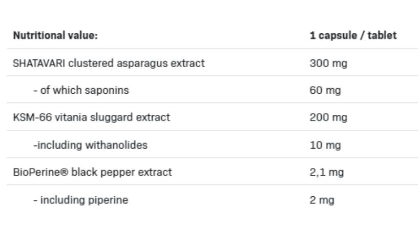Select the 2,1 mg value
Image resolution: width=418 pixels, height=226 pixels.
pyautogui.click(x=326, y=172)
